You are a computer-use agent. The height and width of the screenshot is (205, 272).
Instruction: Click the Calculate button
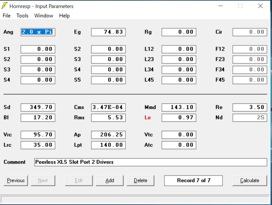click(250, 180)
